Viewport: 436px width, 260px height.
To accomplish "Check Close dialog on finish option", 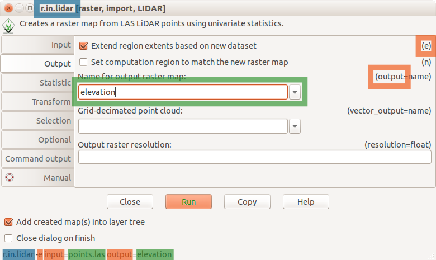I will 8,238.
